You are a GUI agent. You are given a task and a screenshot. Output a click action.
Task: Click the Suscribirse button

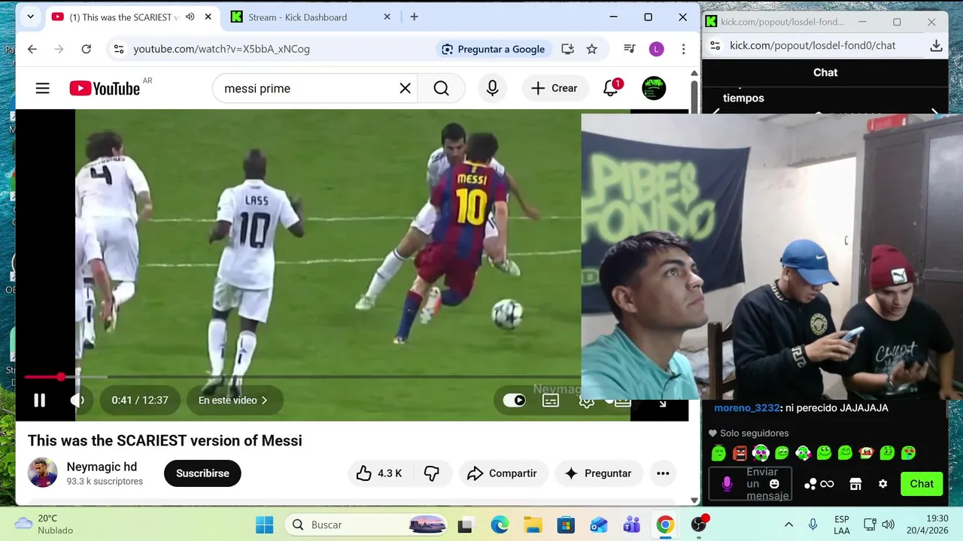pos(202,473)
